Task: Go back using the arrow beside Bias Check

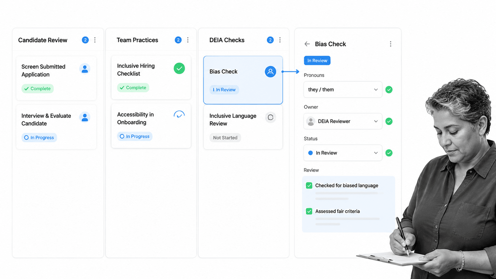Action: tap(307, 44)
